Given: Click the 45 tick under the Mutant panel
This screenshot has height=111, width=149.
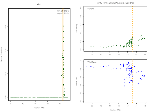Looking at the screenshot, I should tap(145, 55).
